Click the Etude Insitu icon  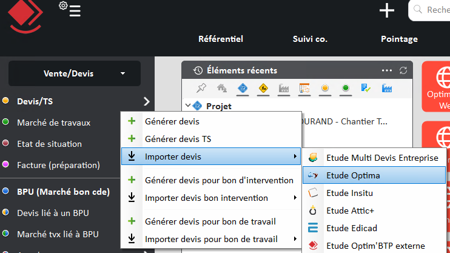313,193
